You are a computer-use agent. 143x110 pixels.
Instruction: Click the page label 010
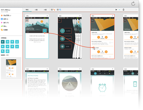click(x=27, y=69)
